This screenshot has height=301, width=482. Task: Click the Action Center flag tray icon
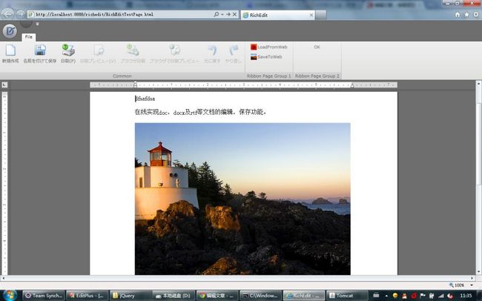pos(423,296)
